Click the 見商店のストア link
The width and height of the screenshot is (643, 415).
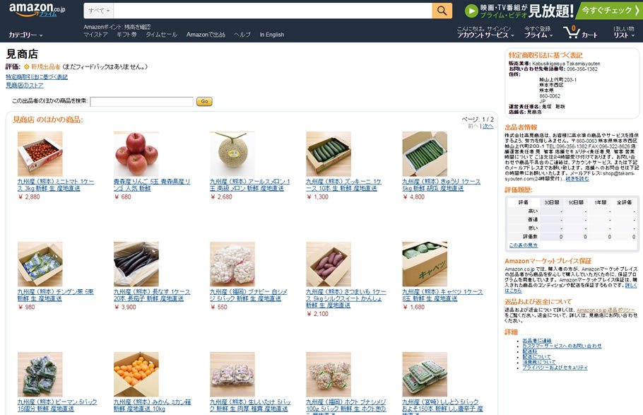click(x=24, y=86)
